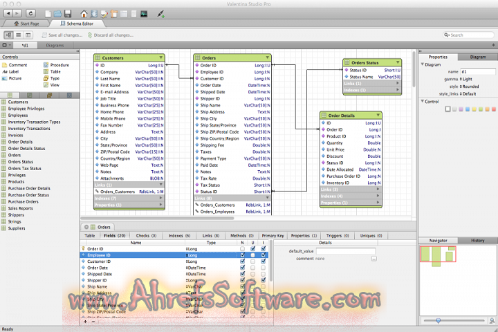Collapse the Customers table using its header arrow
Viewport: 498px width, 332px height.
point(161,58)
